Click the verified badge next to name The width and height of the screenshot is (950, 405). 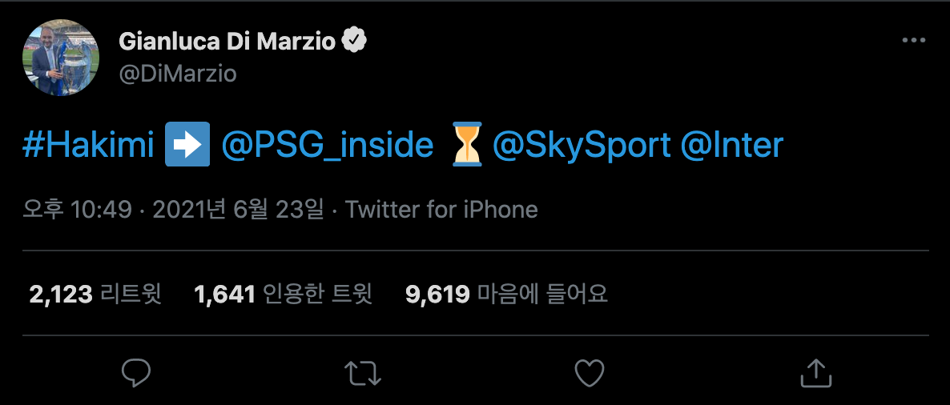(355, 41)
